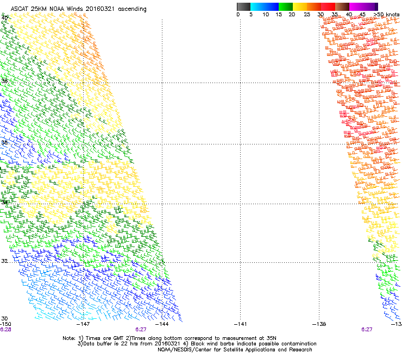Viewport: 402px width, 353px height.
Task: Click the '10' legend scale label
Action: click(x=266, y=15)
